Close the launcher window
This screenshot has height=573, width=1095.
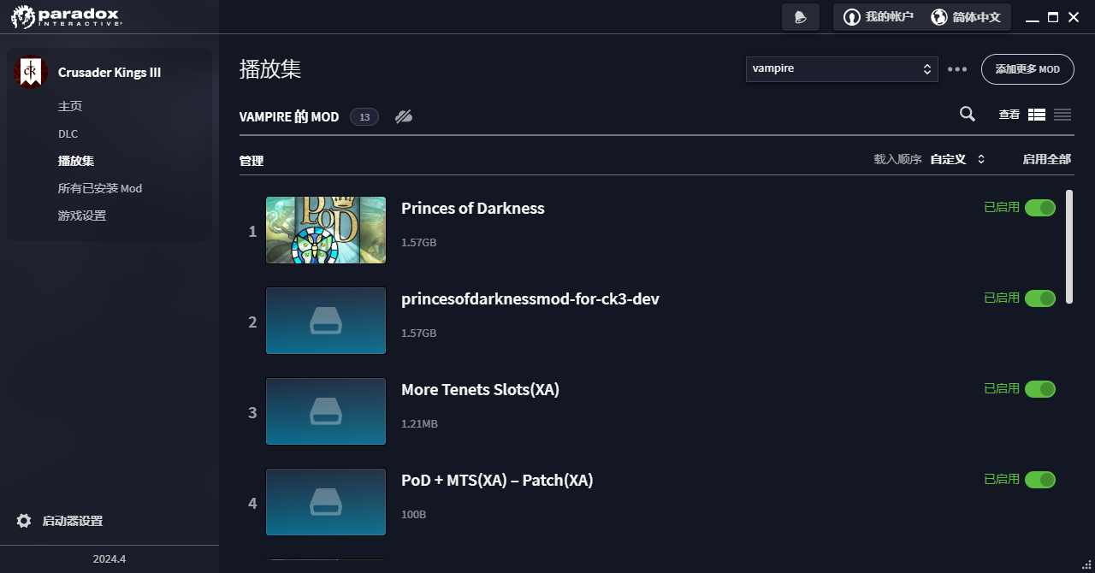point(1074,17)
